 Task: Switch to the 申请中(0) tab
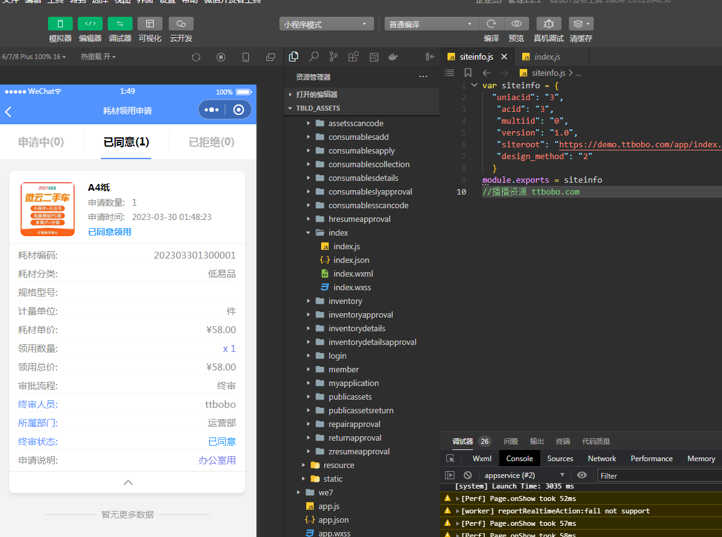pos(41,142)
